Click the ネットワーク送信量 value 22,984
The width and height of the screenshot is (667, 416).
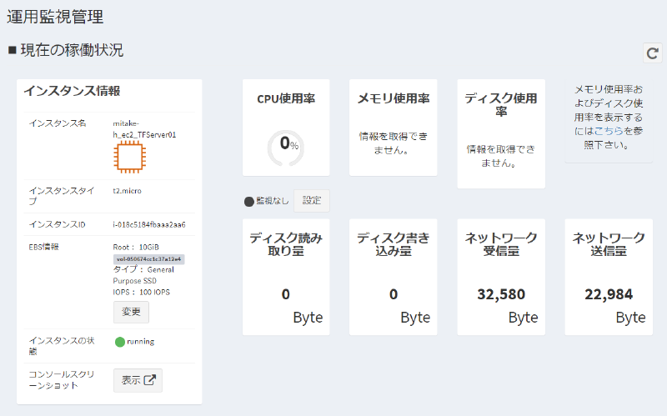609,294
